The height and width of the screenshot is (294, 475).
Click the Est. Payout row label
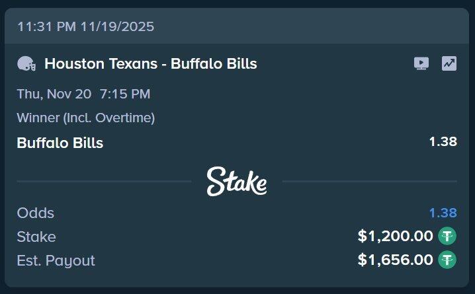click(x=56, y=260)
